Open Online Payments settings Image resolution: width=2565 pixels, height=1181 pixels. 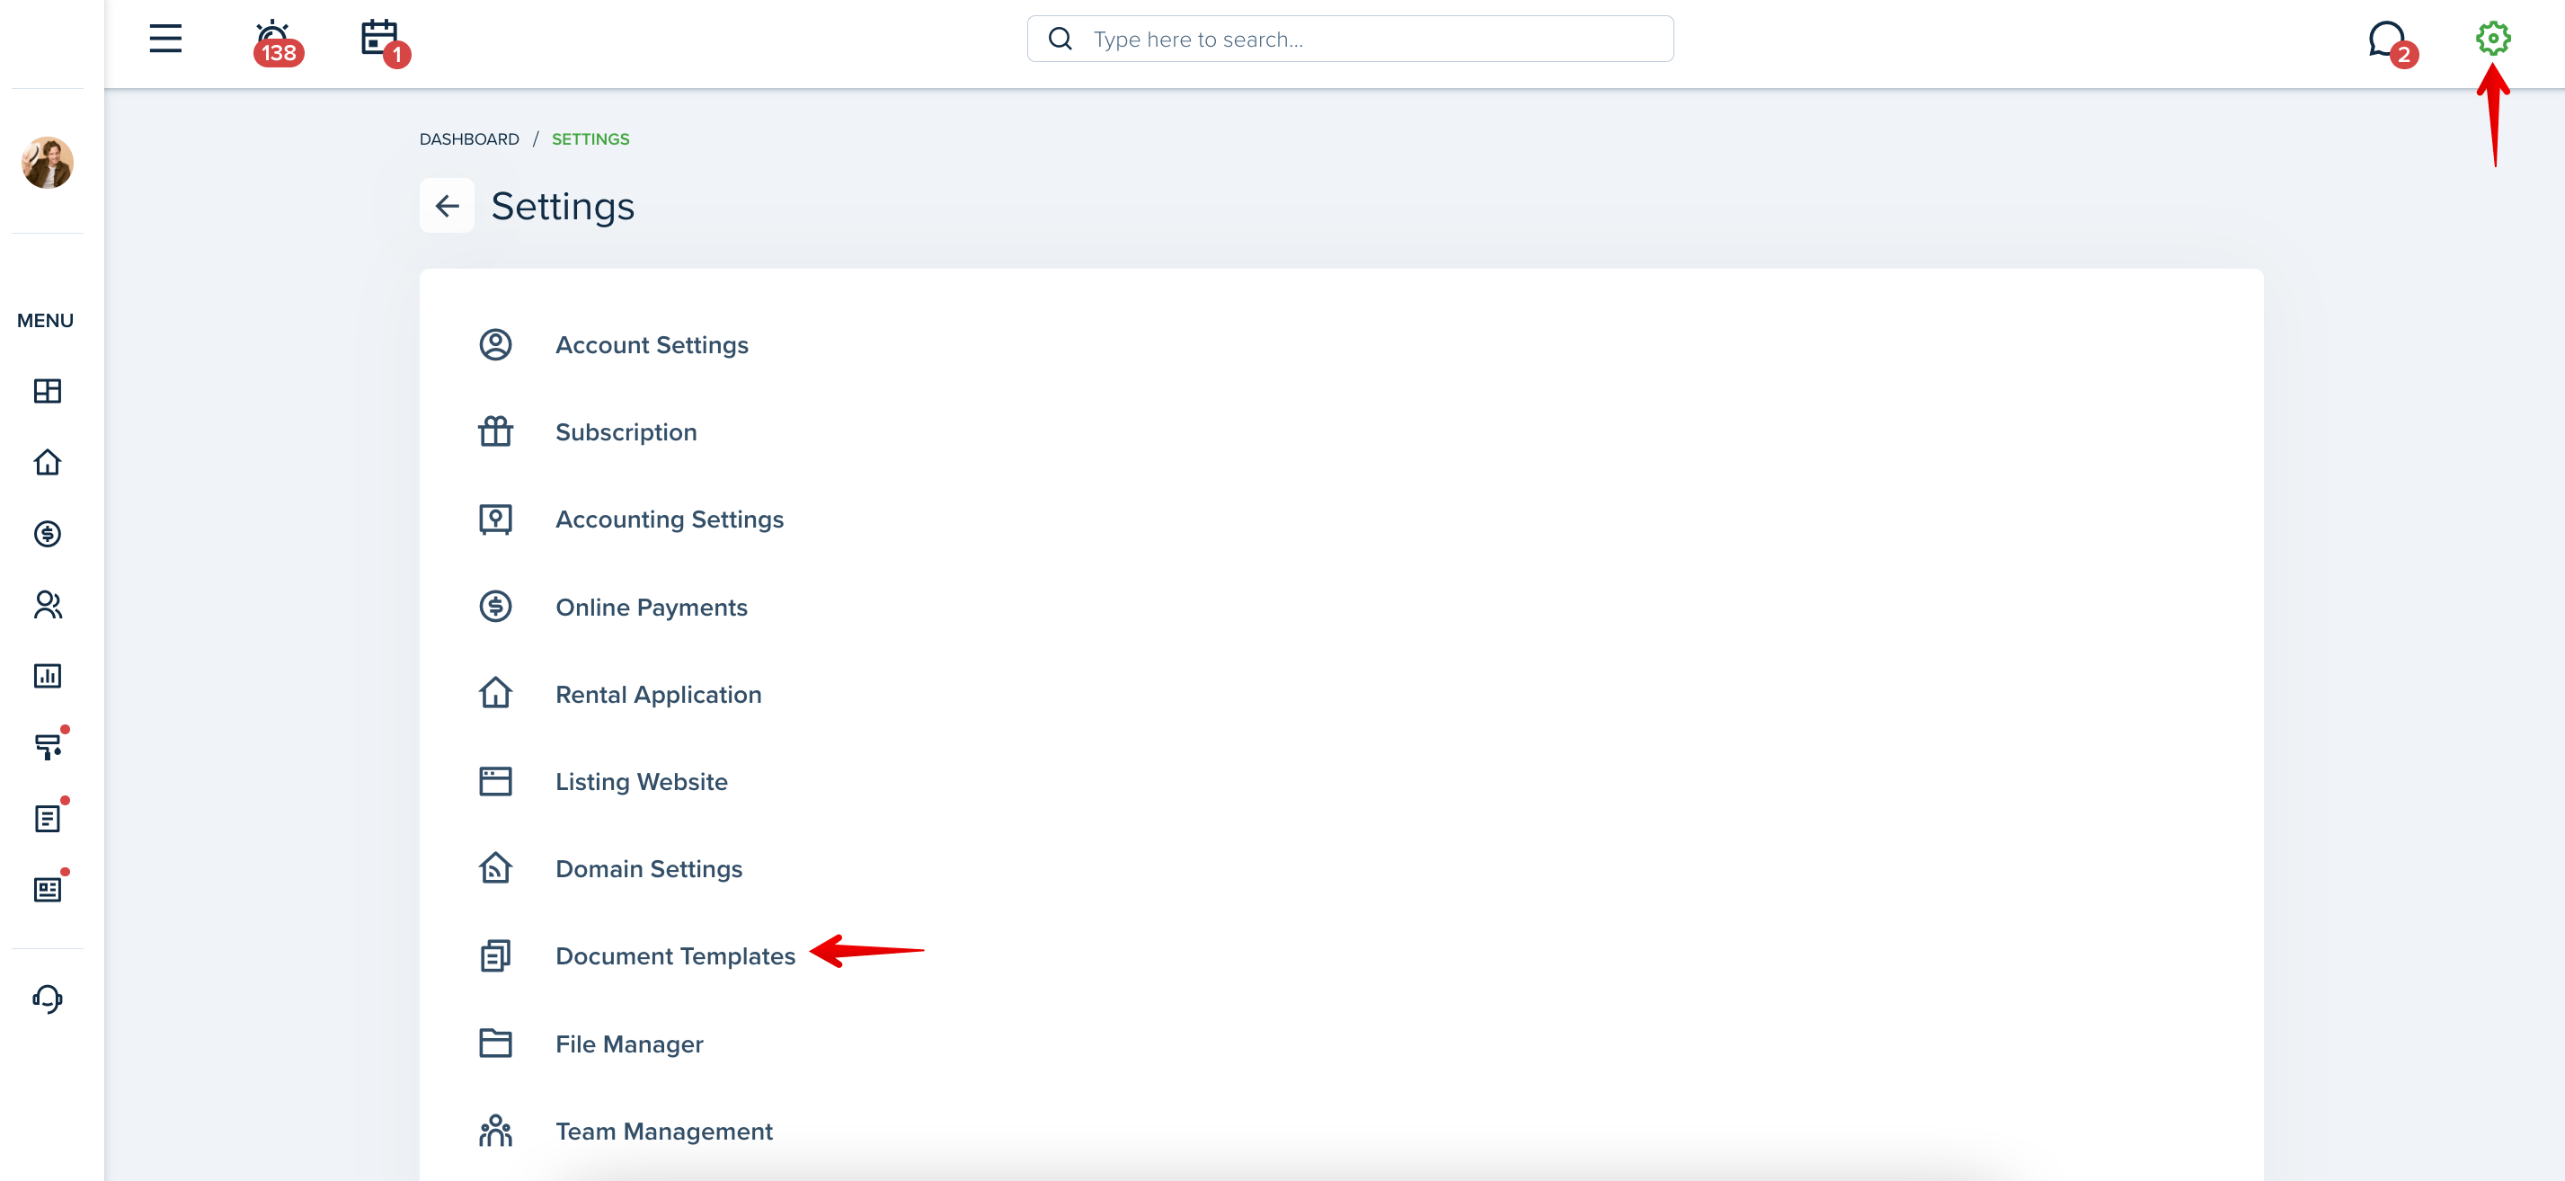(x=652, y=608)
